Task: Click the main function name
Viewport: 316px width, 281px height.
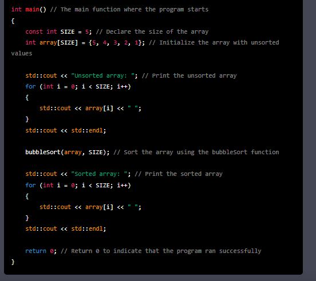Action: pyautogui.click(x=32, y=10)
